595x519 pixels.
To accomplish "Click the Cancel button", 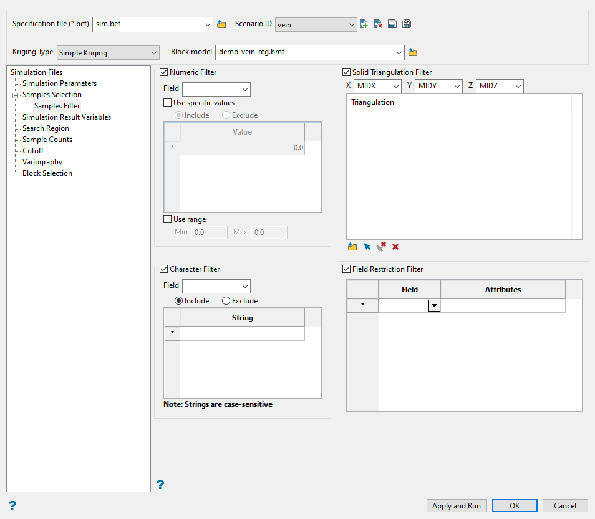I will click(564, 505).
